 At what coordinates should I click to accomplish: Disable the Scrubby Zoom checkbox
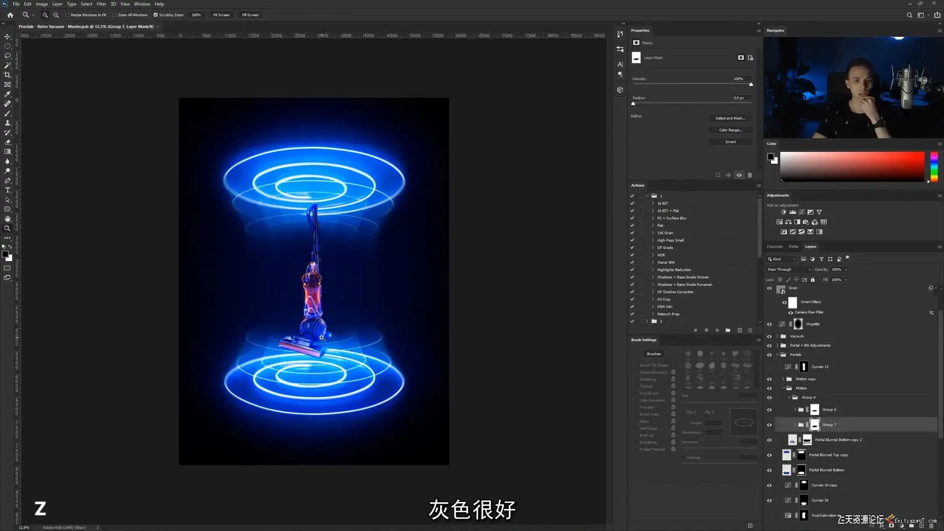click(156, 15)
